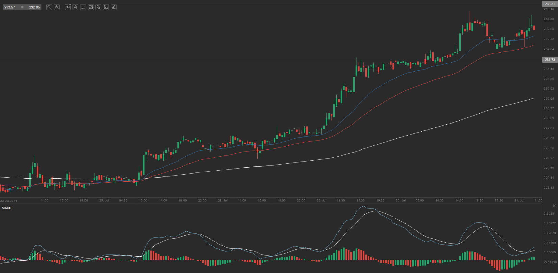
Task: Click the 31. Jul date marker
Action: click(519, 200)
